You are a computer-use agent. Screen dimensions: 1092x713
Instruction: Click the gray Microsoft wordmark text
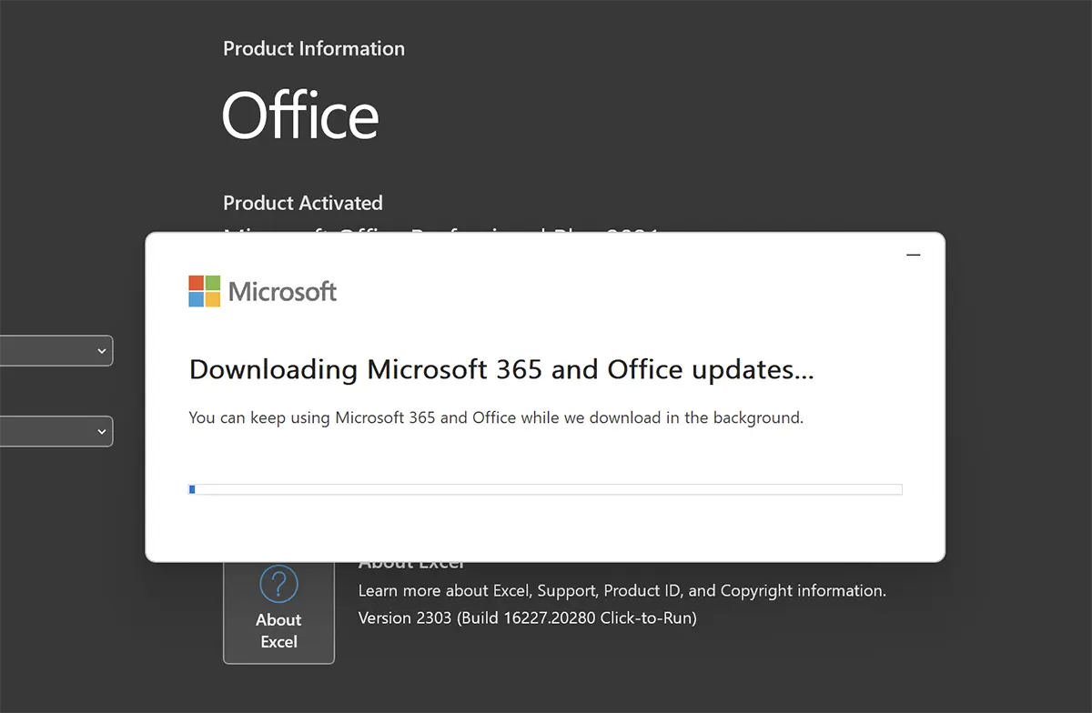[282, 292]
